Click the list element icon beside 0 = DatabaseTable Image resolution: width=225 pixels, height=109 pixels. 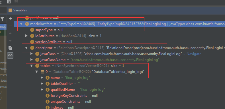tap(42, 72)
